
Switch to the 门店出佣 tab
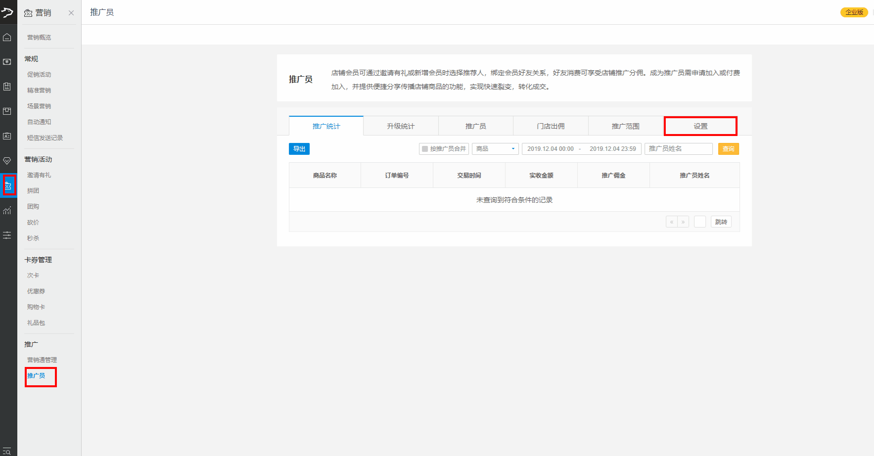pos(551,126)
